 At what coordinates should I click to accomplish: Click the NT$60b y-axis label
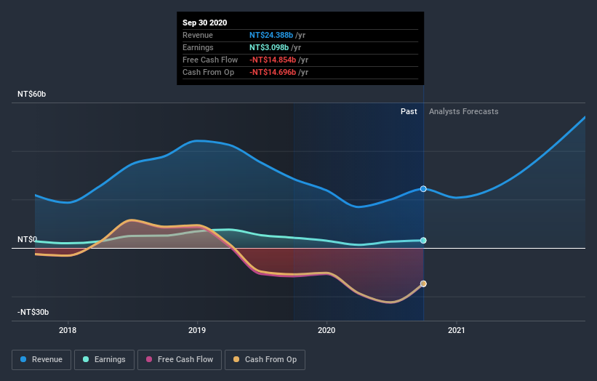click(31, 94)
